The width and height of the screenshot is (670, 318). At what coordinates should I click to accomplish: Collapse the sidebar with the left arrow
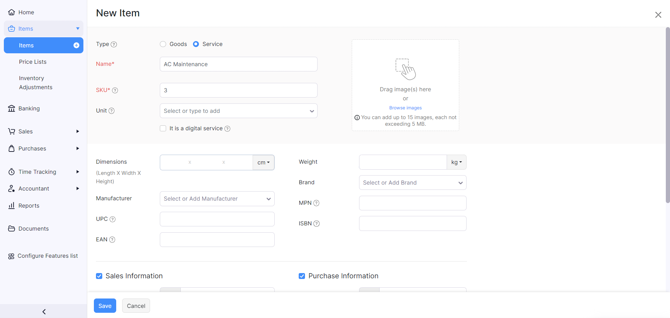click(44, 311)
